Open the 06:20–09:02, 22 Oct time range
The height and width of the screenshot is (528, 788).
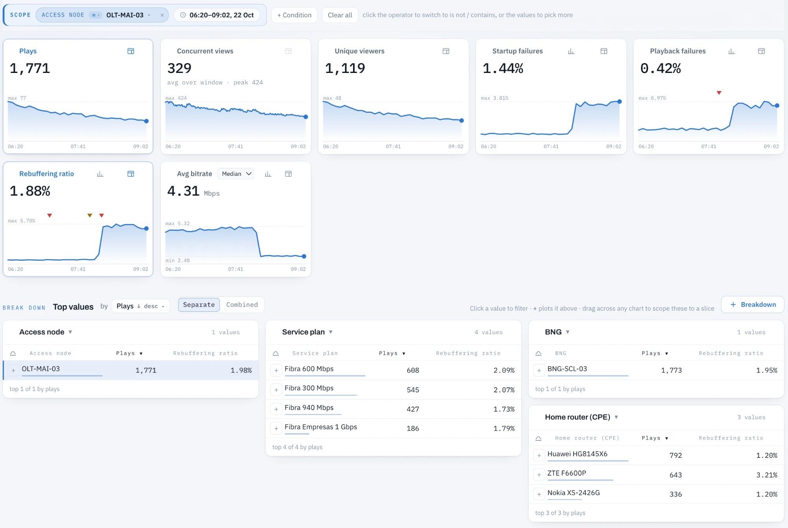tap(217, 15)
